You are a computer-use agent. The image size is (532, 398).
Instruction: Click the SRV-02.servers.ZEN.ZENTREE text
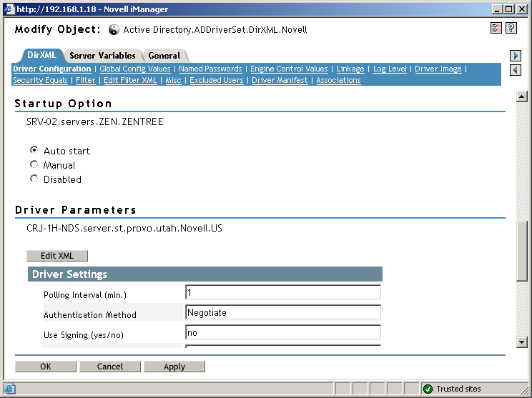tap(95, 121)
